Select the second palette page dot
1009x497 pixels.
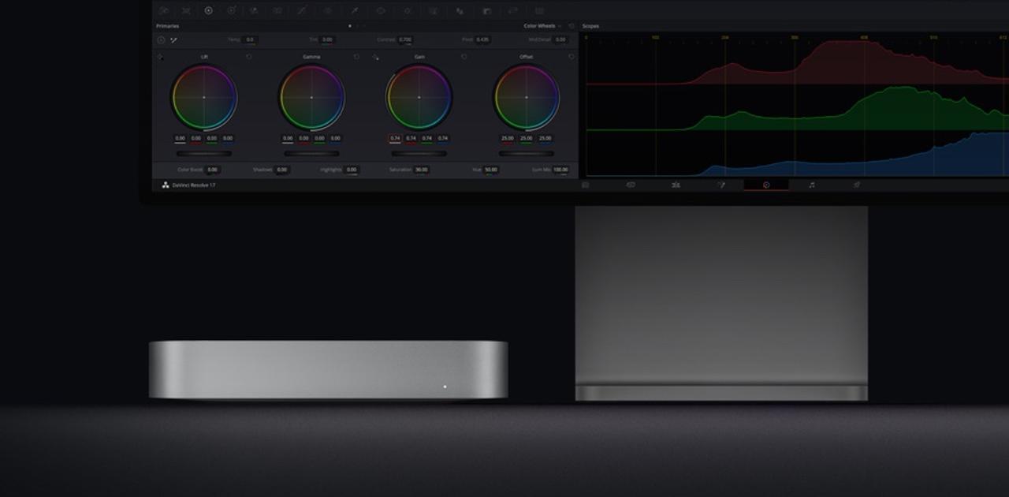356,26
